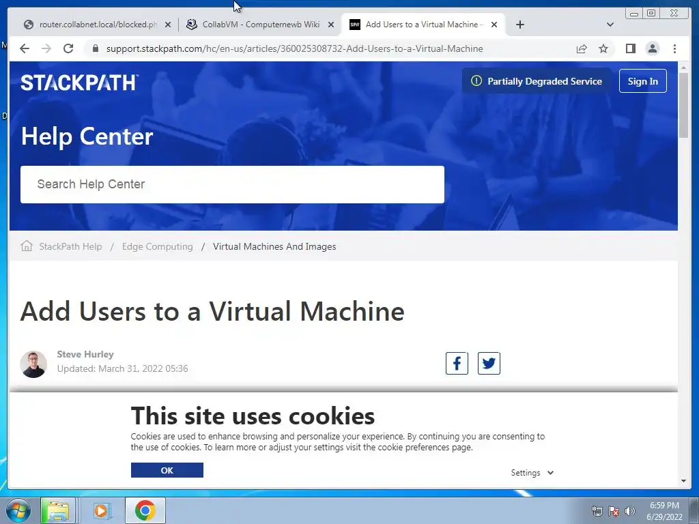Click the home icon in breadcrumb
The height and width of the screenshot is (524, 699).
click(27, 246)
